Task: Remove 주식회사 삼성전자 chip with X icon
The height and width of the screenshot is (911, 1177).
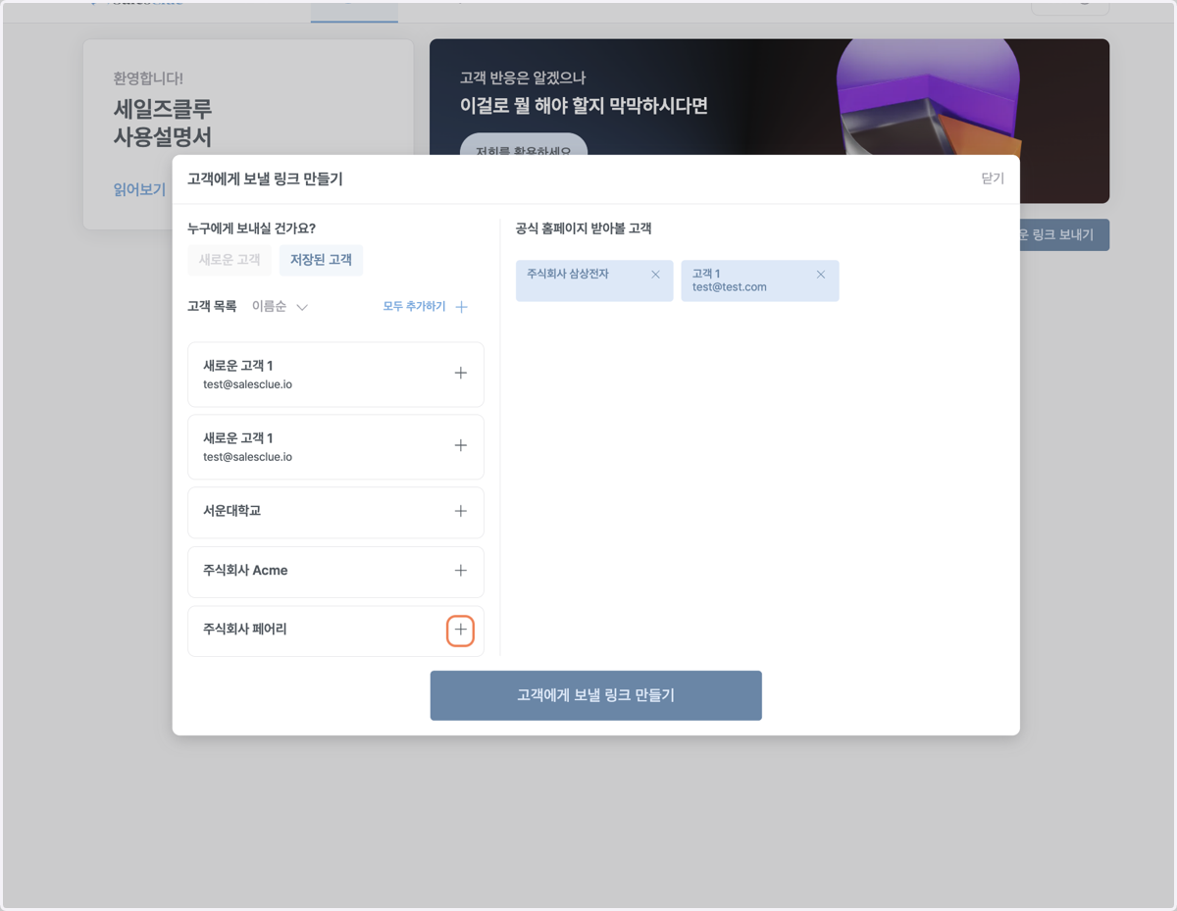Action: (655, 275)
